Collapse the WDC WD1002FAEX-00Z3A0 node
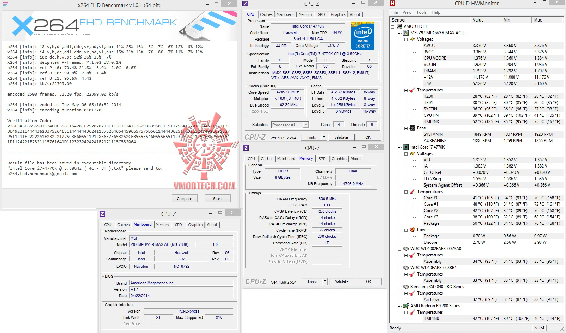The image size is (566, 333). [399, 249]
